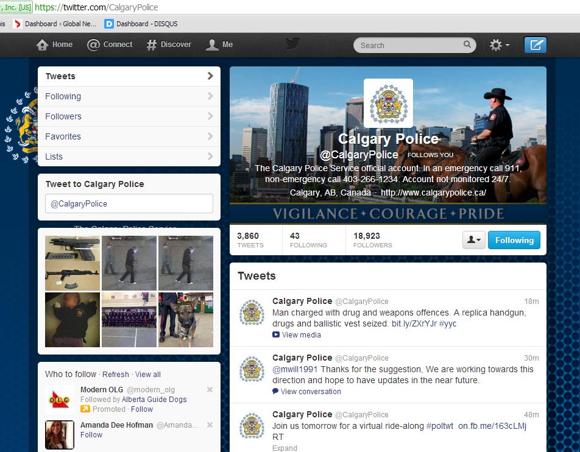Expand the Tweets section chevron
Viewport: 580px width, 452px height.
[x=211, y=76]
